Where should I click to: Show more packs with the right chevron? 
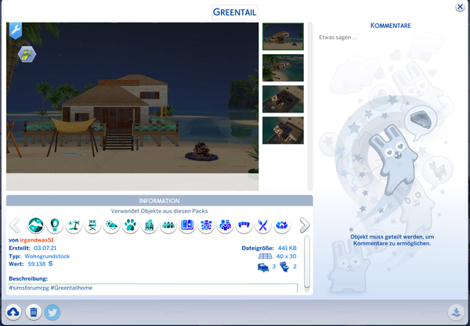point(305,225)
